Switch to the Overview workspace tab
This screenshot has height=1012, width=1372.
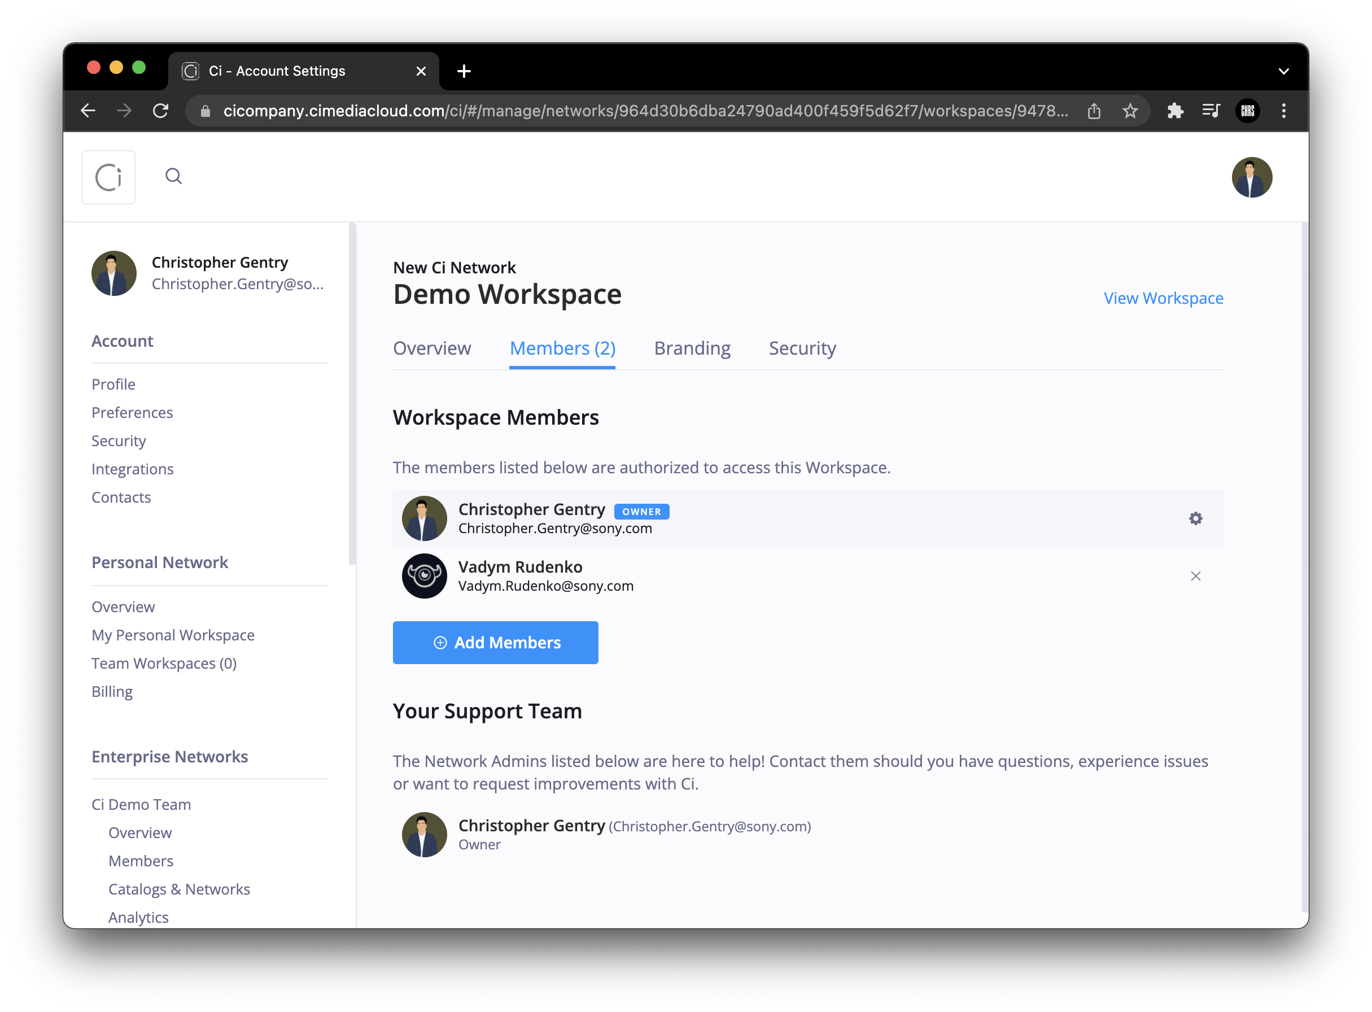tap(432, 348)
